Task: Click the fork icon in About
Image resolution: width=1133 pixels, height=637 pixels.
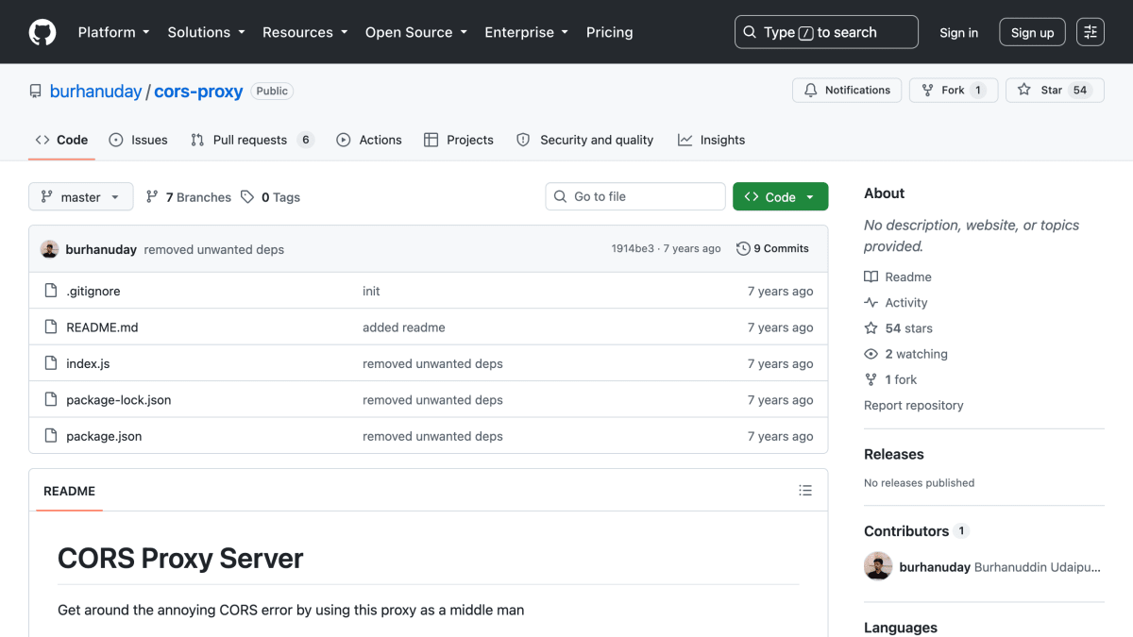Action: [871, 379]
